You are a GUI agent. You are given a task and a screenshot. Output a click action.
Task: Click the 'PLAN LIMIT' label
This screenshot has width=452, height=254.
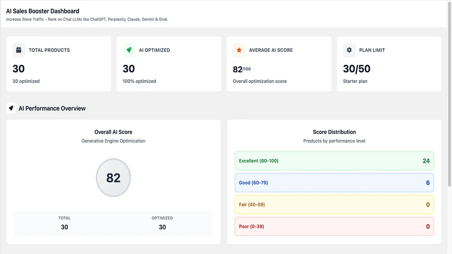[x=372, y=50]
